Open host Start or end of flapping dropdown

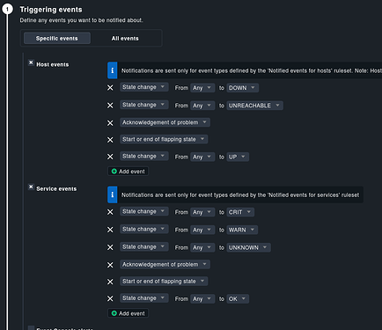[164, 139]
